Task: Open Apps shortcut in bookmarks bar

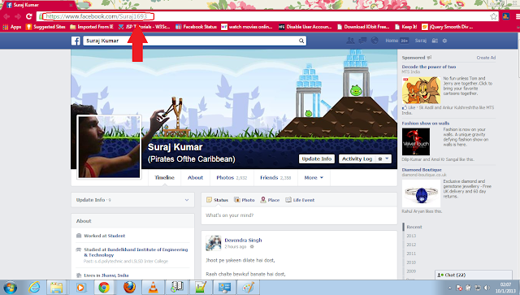Action: (x=12, y=27)
